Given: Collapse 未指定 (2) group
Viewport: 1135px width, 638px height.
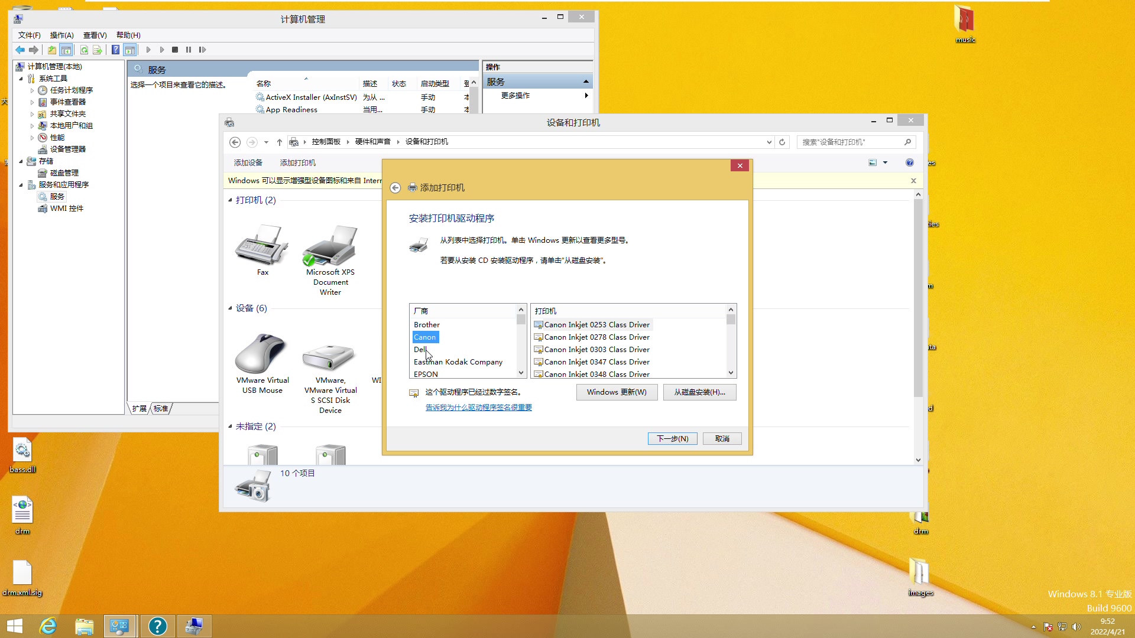Looking at the screenshot, I should [231, 427].
